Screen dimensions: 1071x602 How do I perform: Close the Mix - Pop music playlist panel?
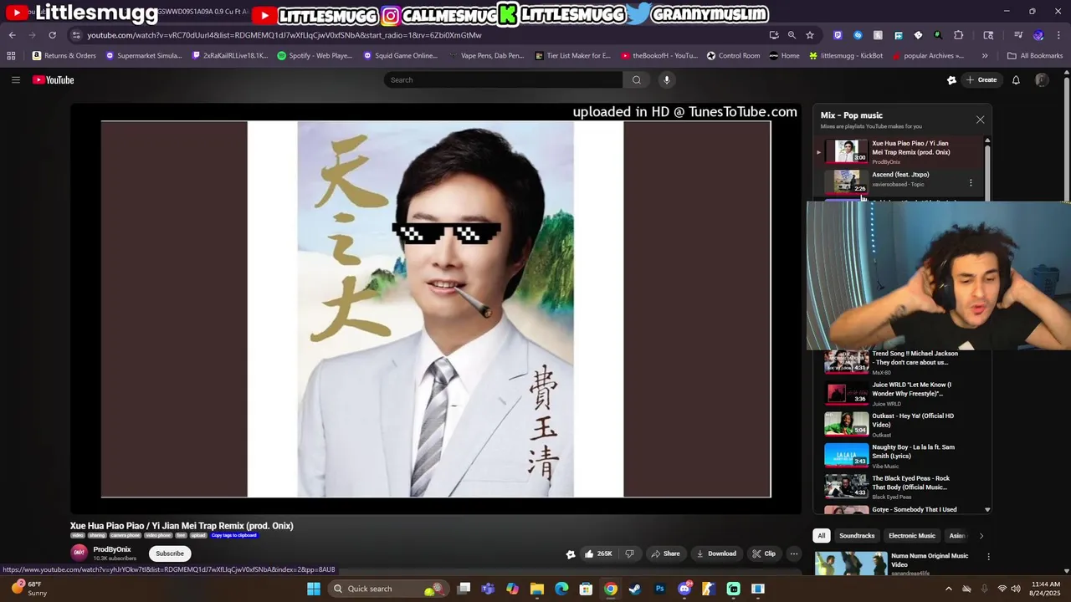coord(980,120)
